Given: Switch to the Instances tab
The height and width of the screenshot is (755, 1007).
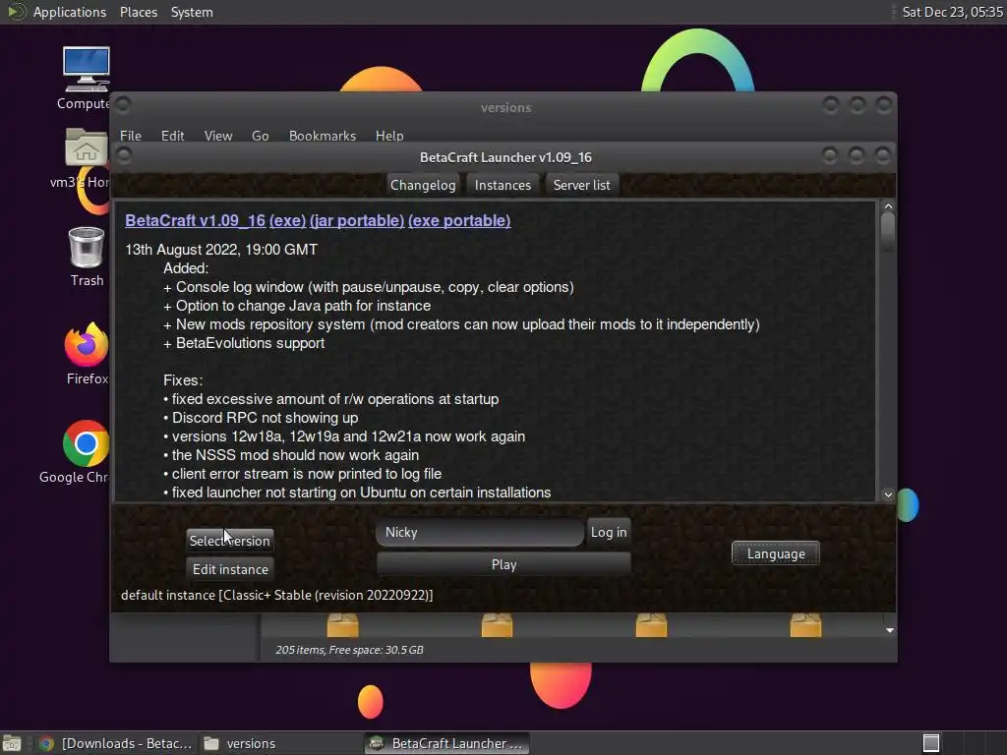Looking at the screenshot, I should [x=503, y=185].
